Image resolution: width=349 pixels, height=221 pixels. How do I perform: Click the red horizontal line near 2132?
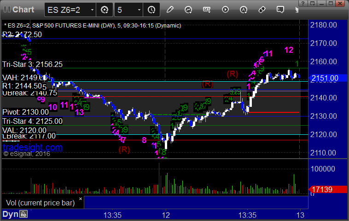click(x=274, y=112)
